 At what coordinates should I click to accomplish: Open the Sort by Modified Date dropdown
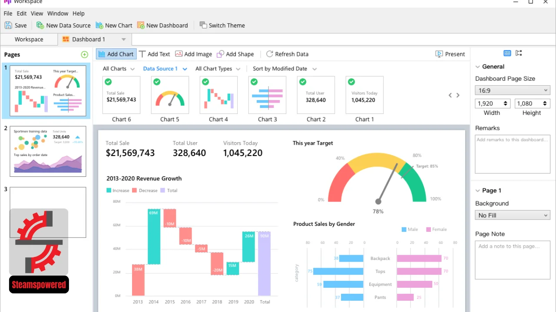(x=285, y=68)
